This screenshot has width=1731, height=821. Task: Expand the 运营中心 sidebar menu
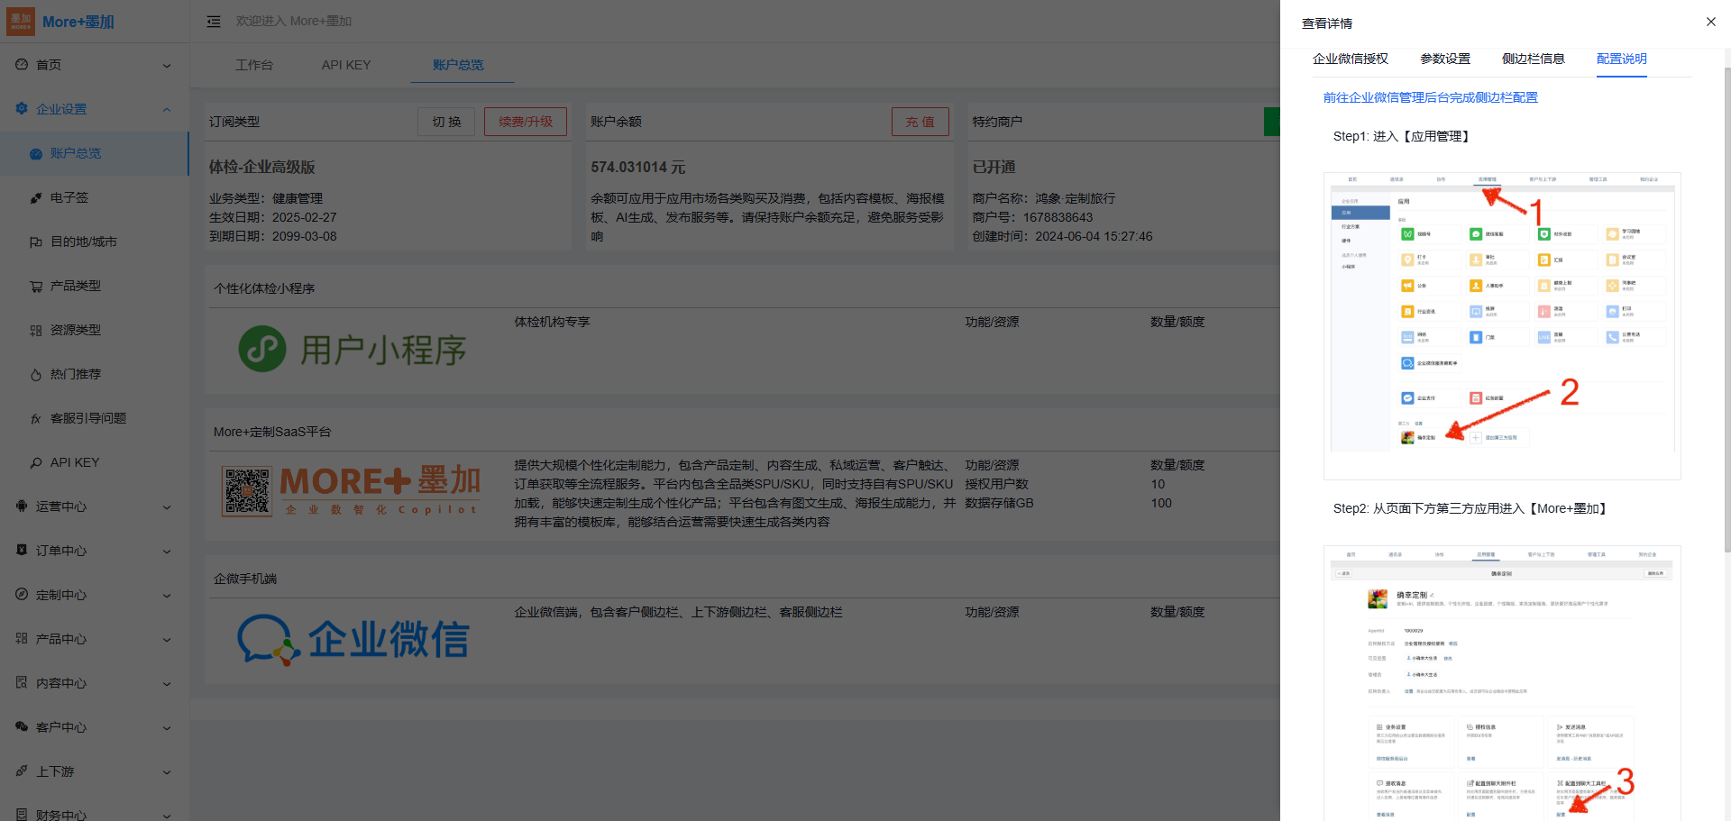click(167, 507)
